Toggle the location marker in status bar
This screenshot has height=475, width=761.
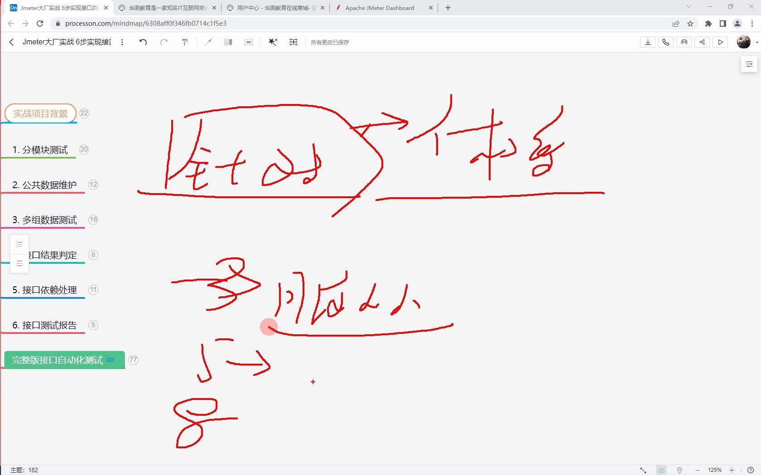coord(679,470)
